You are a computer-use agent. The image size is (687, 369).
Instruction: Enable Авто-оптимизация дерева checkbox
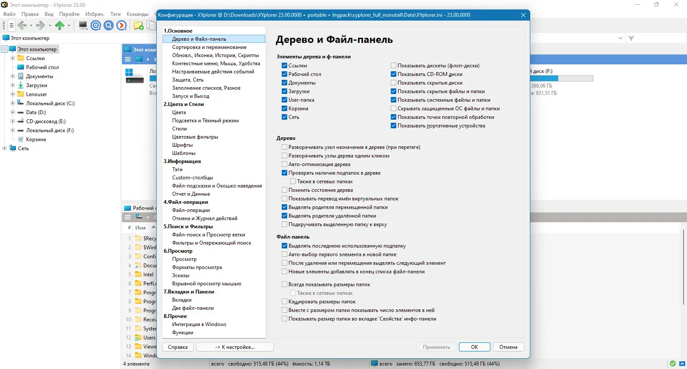click(284, 164)
